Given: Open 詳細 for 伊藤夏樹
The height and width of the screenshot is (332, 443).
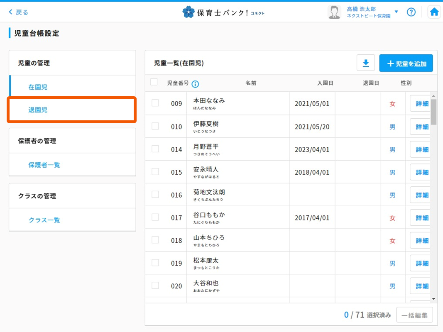Looking at the screenshot, I should [x=421, y=127].
